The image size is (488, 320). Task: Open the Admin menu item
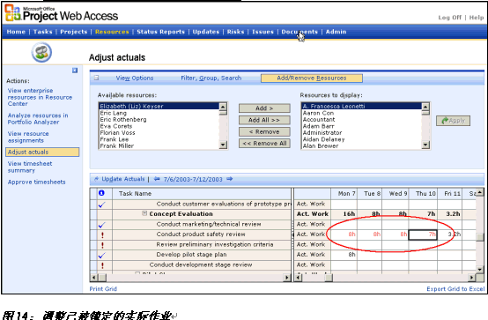tap(336, 32)
